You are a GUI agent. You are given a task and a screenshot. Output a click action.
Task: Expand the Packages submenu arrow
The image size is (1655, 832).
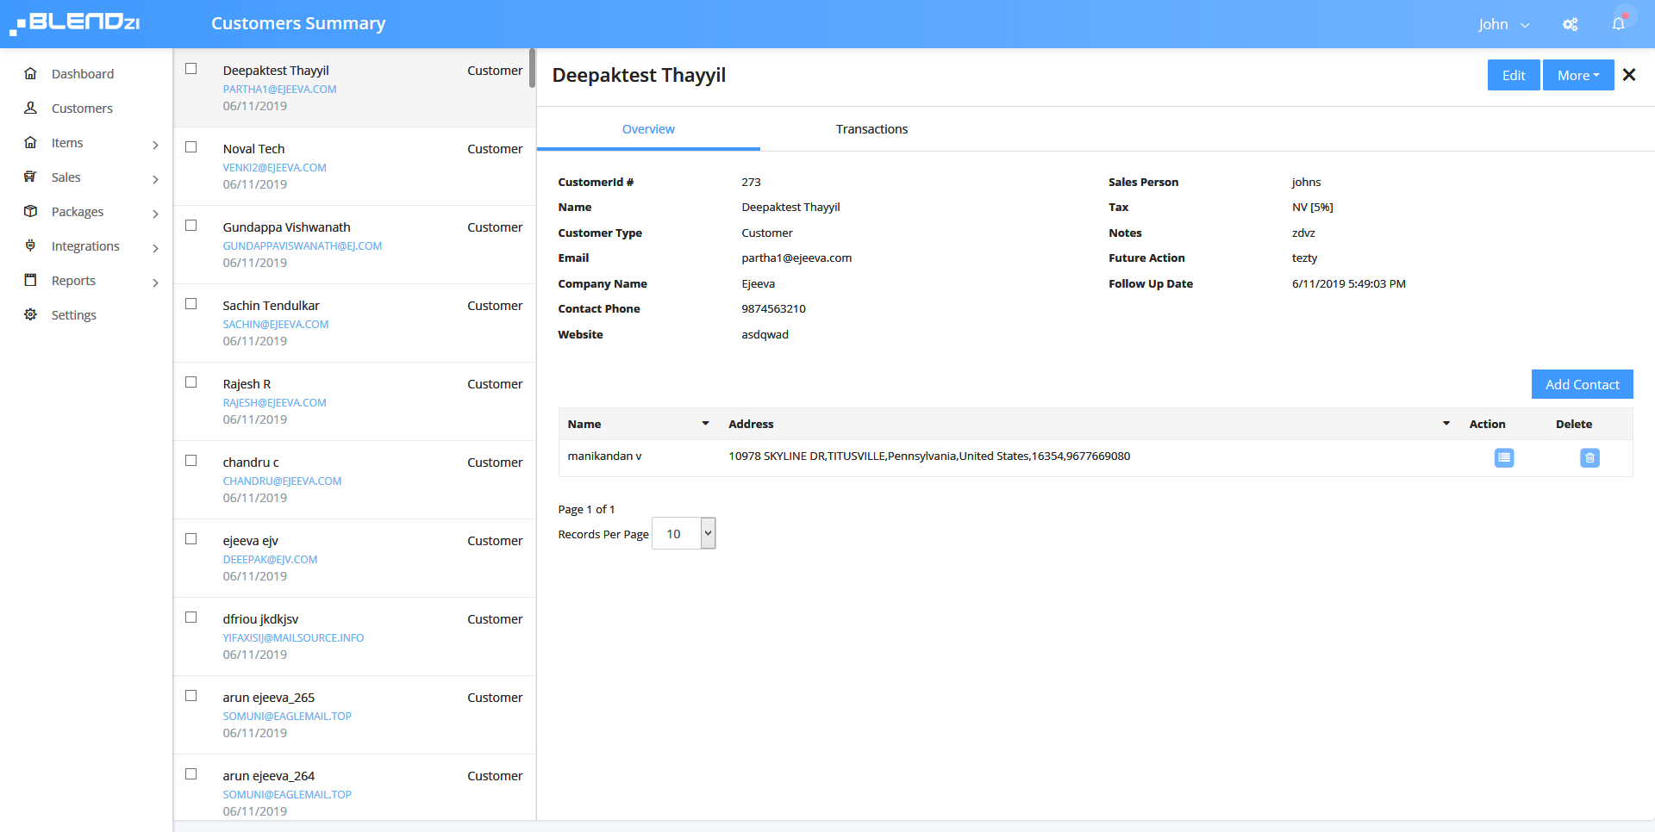[x=156, y=214]
